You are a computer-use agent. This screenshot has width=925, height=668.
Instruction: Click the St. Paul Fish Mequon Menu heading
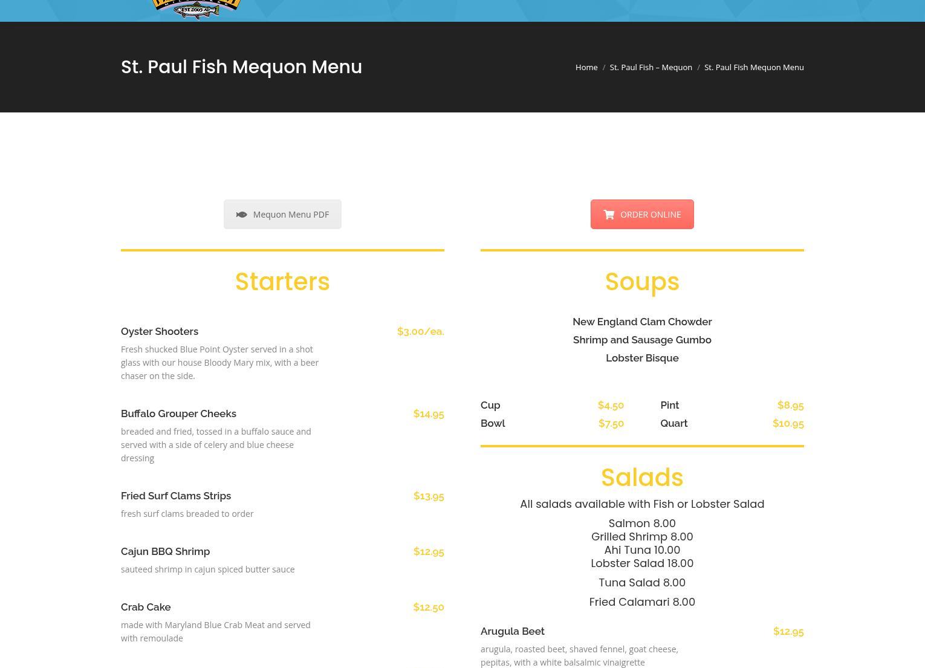[241, 67]
